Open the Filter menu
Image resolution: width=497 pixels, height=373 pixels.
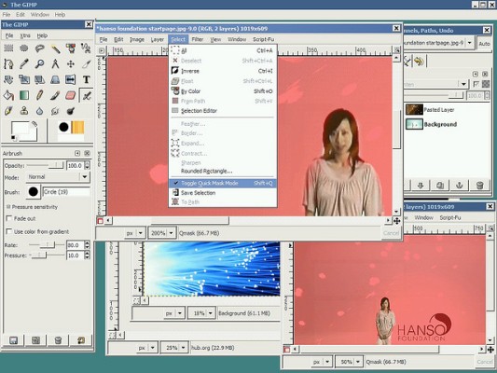click(197, 39)
